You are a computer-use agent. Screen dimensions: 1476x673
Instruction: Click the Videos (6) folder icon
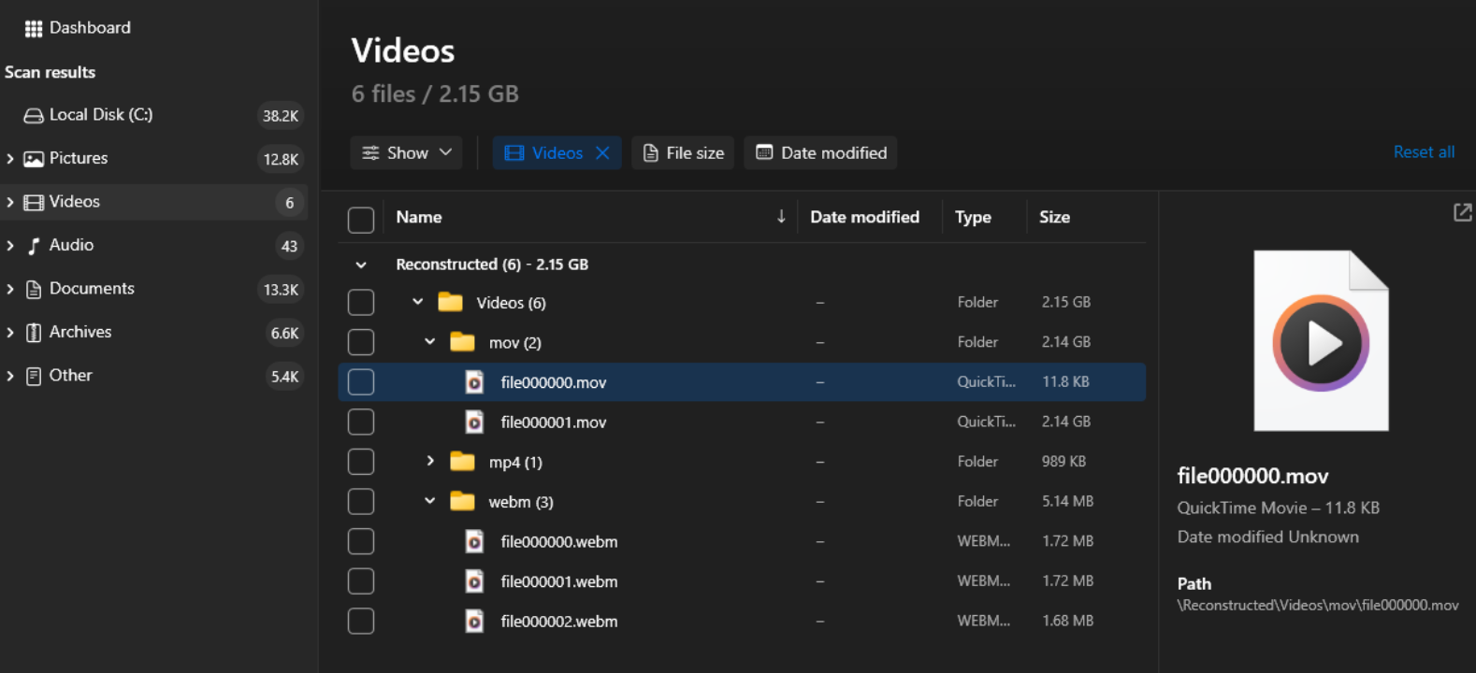click(x=451, y=302)
